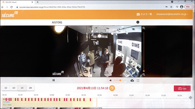195x109 pixels.
Task: Go back in the browser
Action: (3, 7)
